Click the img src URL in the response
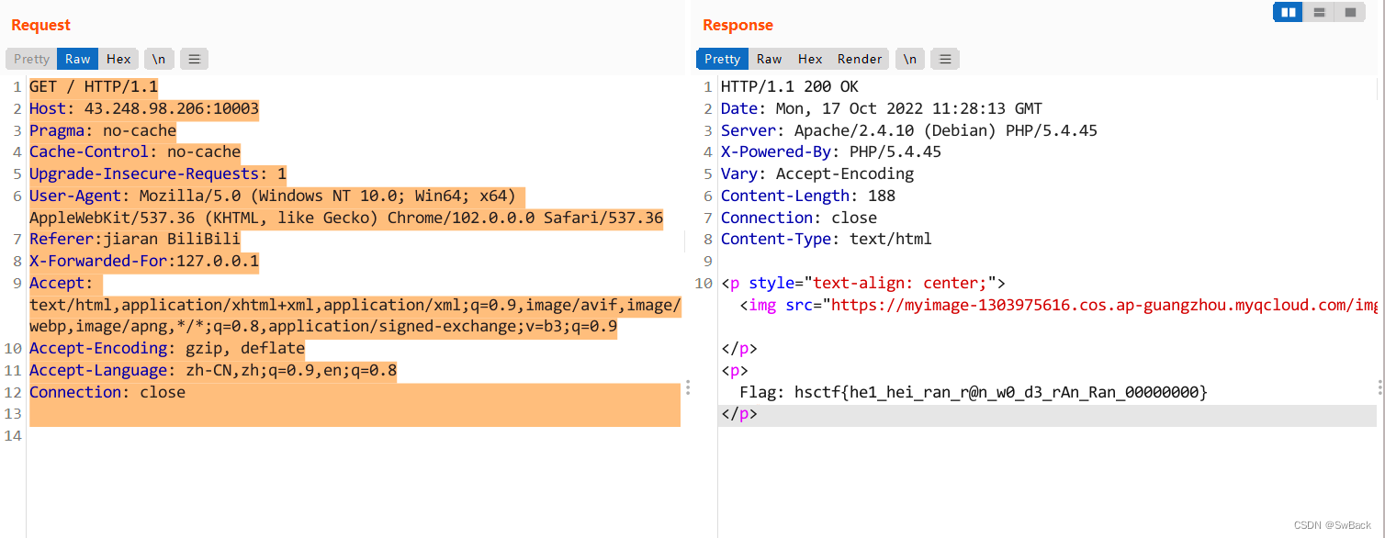Screen dimensions: 1385x538 pos(1102,306)
